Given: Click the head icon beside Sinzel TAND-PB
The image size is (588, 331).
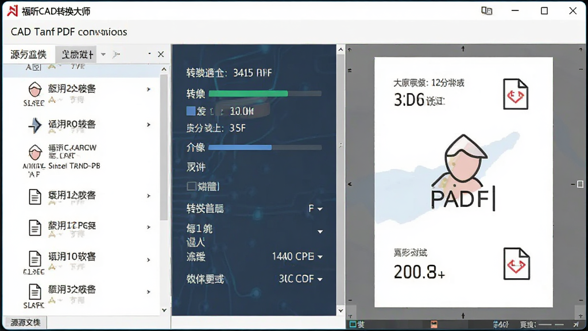Looking at the screenshot, I should [35, 152].
